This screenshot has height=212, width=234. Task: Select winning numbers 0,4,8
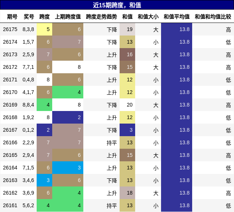tap(29, 80)
